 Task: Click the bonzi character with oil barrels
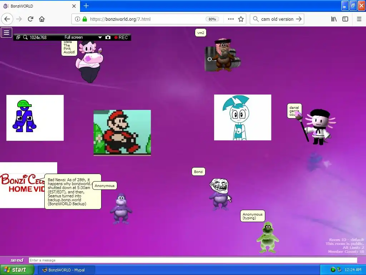(x=222, y=55)
